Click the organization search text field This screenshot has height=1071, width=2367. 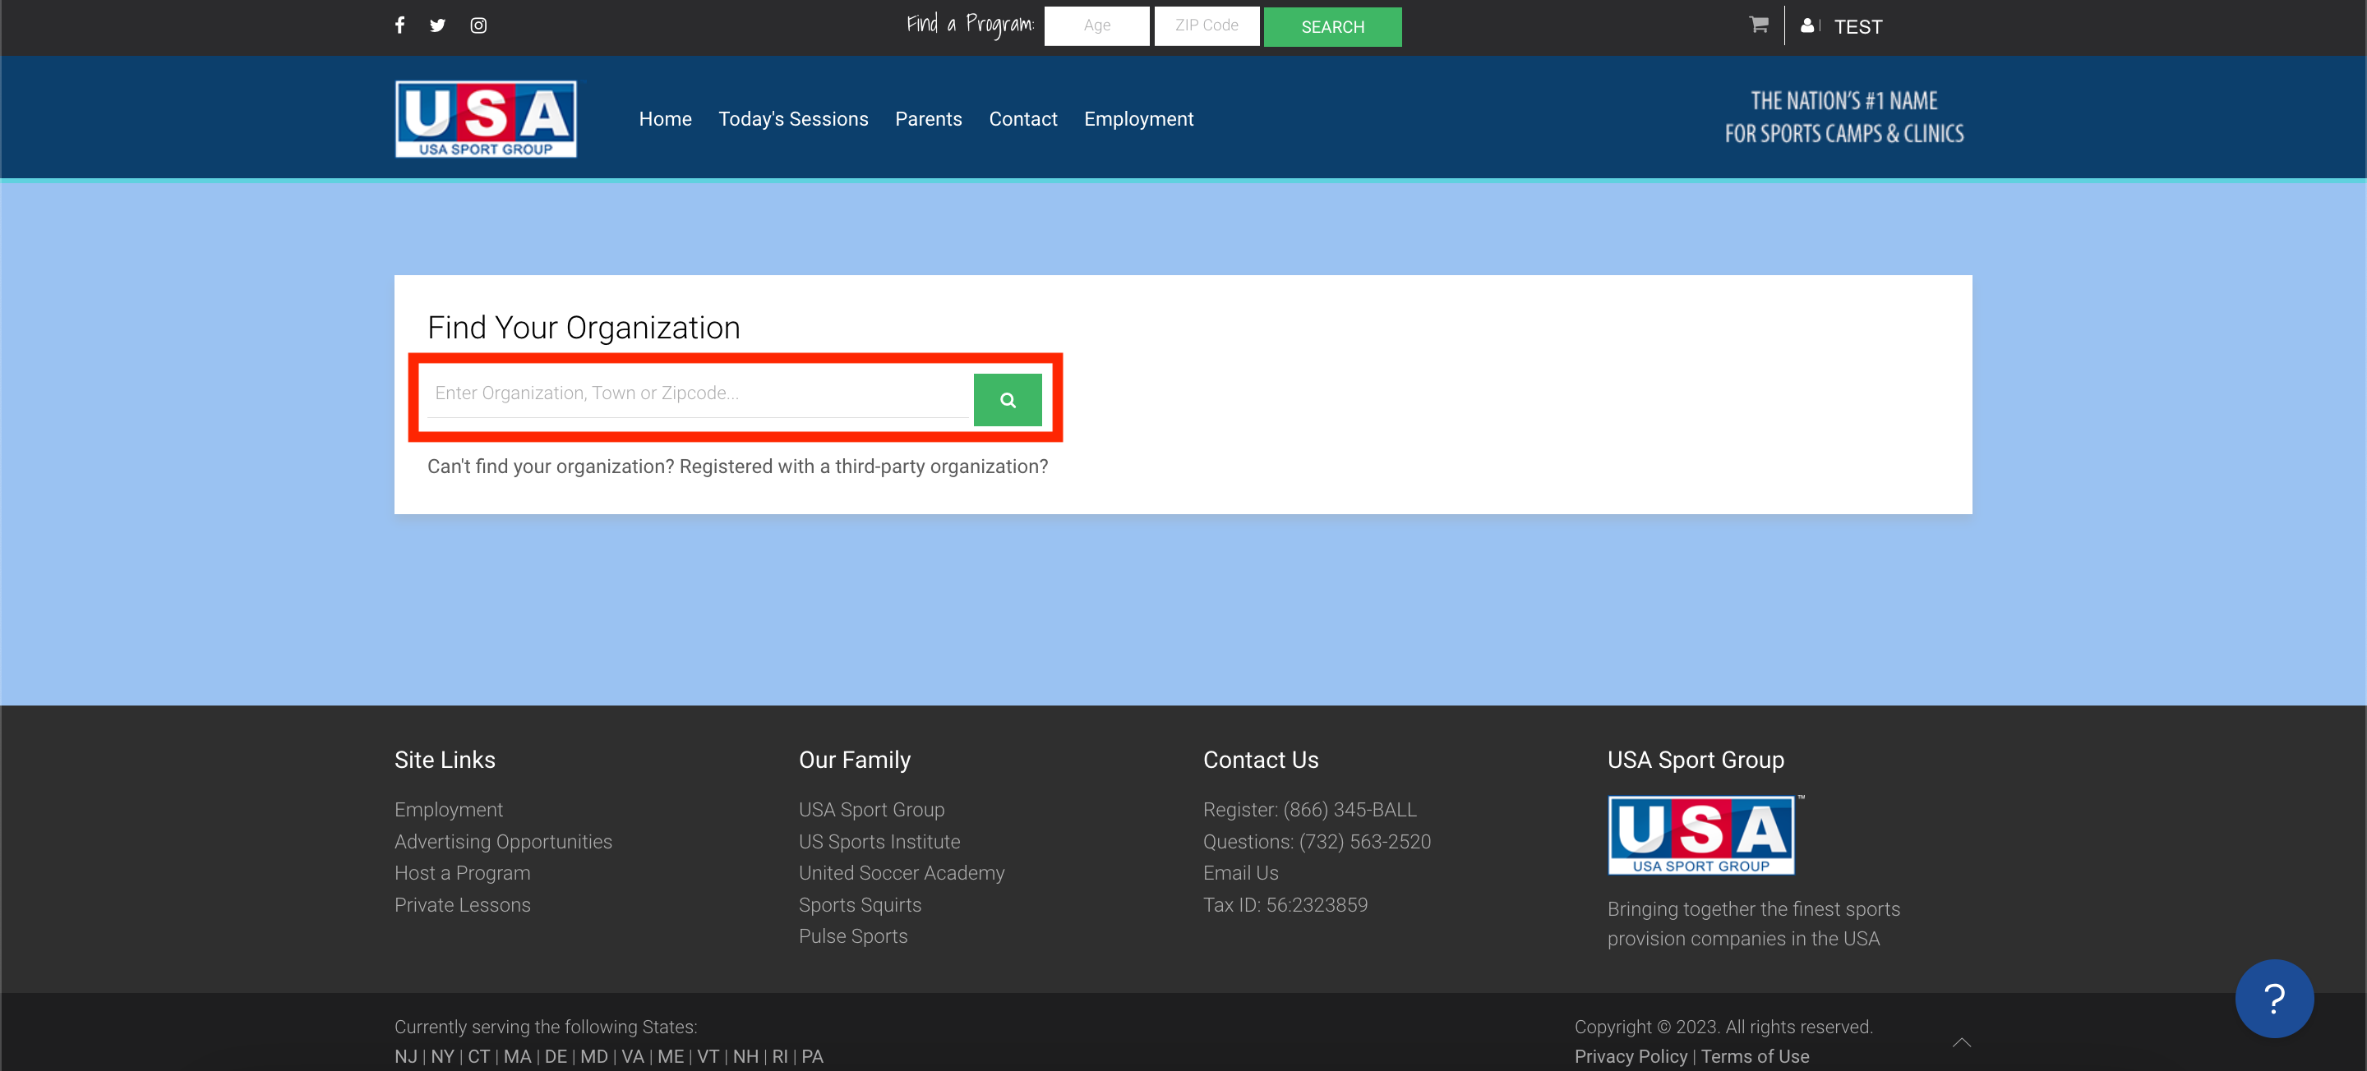pyautogui.click(x=699, y=393)
